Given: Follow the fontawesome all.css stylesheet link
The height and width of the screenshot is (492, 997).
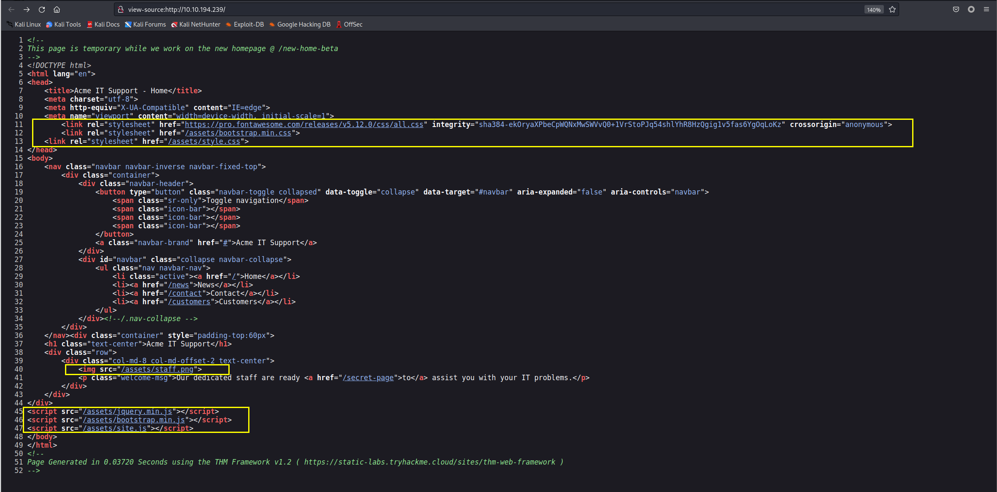Looking at the screenshot, I should pyautogui.click(x=304, y=124).
